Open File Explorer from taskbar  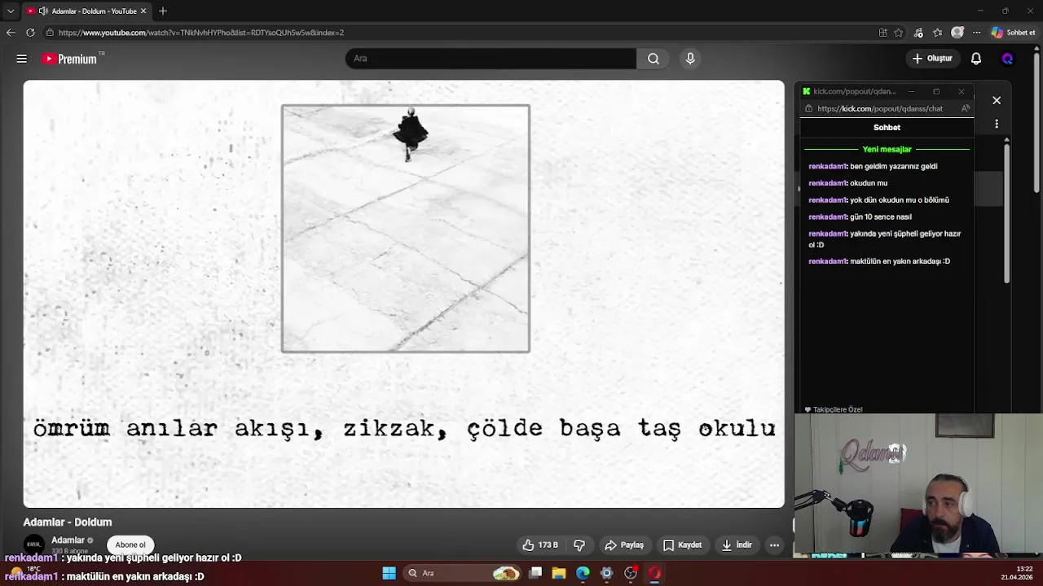[559, 573]
